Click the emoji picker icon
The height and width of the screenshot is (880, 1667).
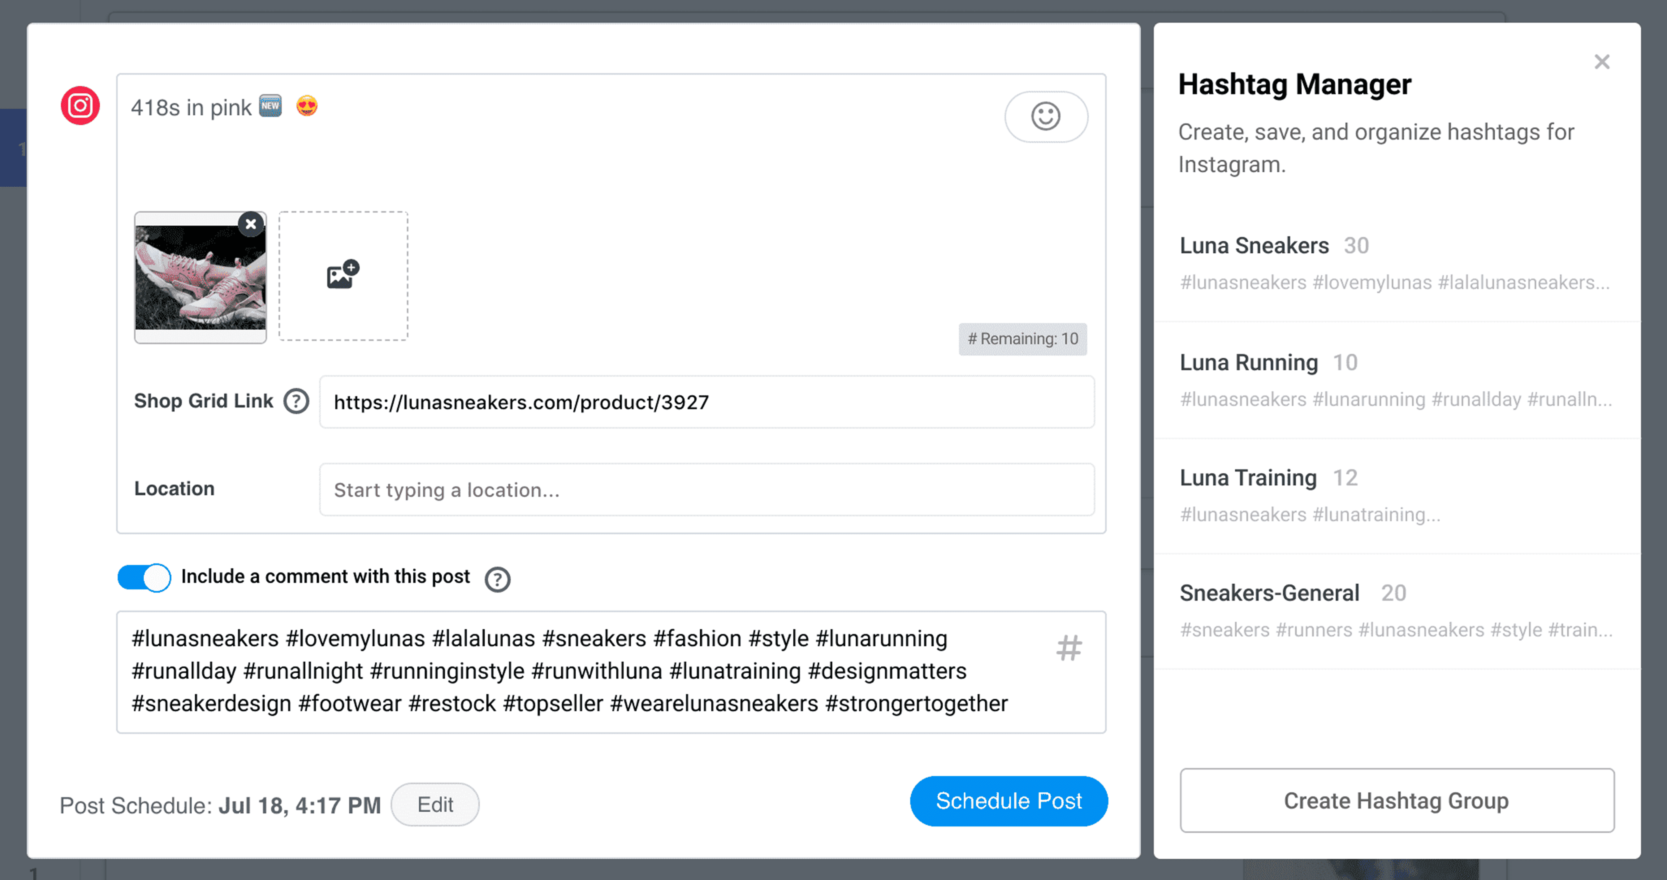[1044, 116]
